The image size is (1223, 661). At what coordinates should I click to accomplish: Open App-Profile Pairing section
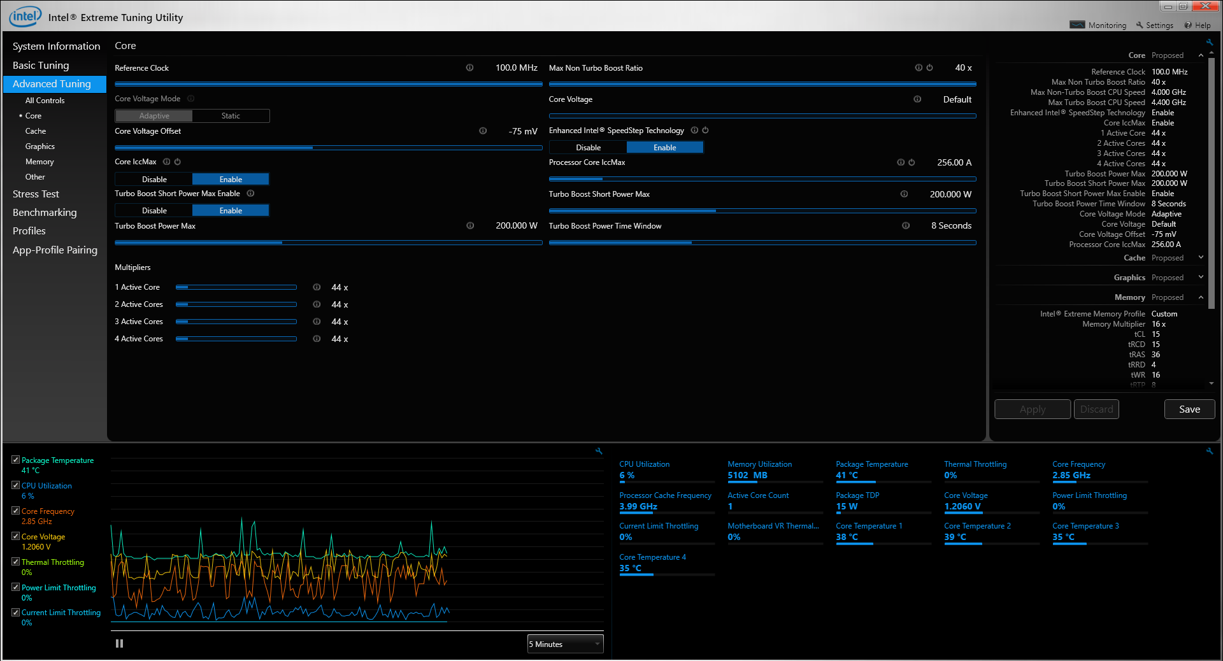tap(55, 250)
